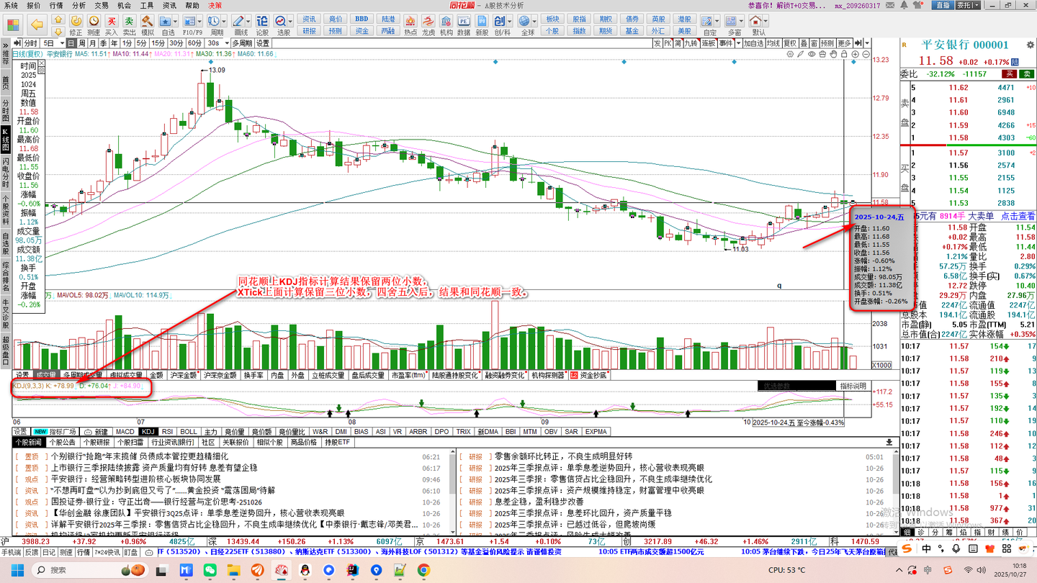Open the 个股公告 announcements tab

pyautogui.click(x=63, y=442)
